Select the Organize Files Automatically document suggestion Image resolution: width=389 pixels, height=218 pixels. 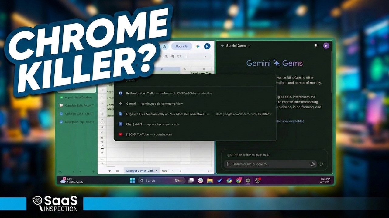click(195, 114)
